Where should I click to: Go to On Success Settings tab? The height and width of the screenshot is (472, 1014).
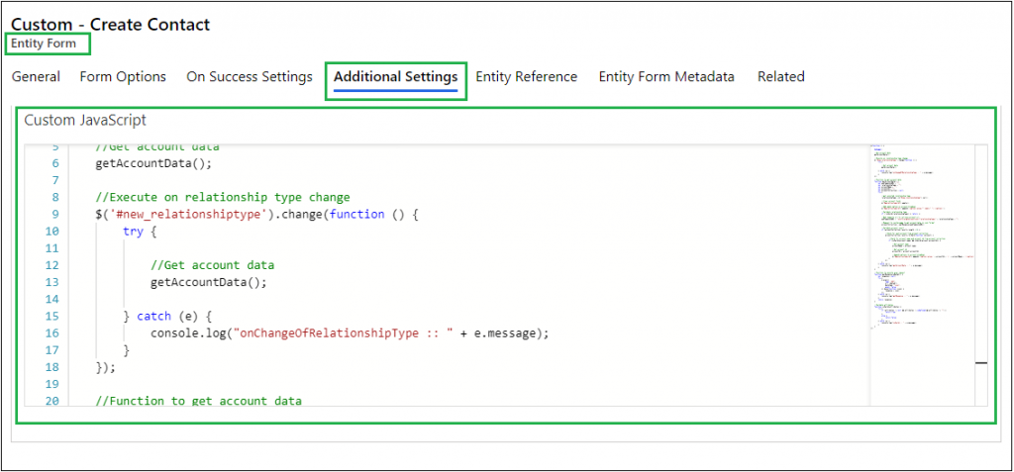coord(249,77)
